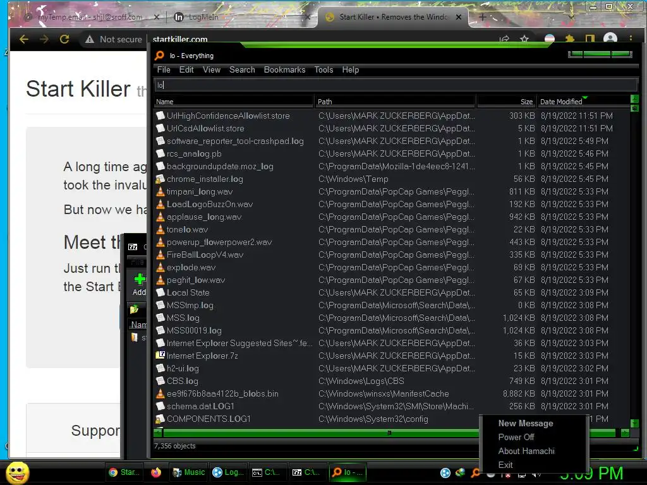This screenshot has width=647, height=485.
Task: Open the Chrome three-dot menu
Action: 631,39
